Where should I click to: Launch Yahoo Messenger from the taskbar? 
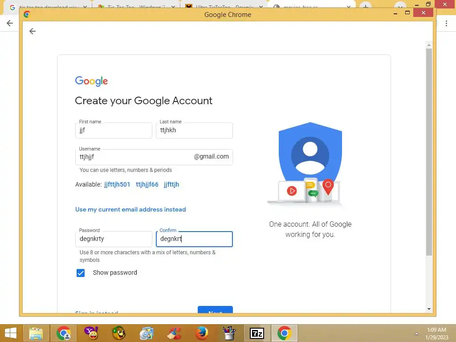tap(91, 333)
